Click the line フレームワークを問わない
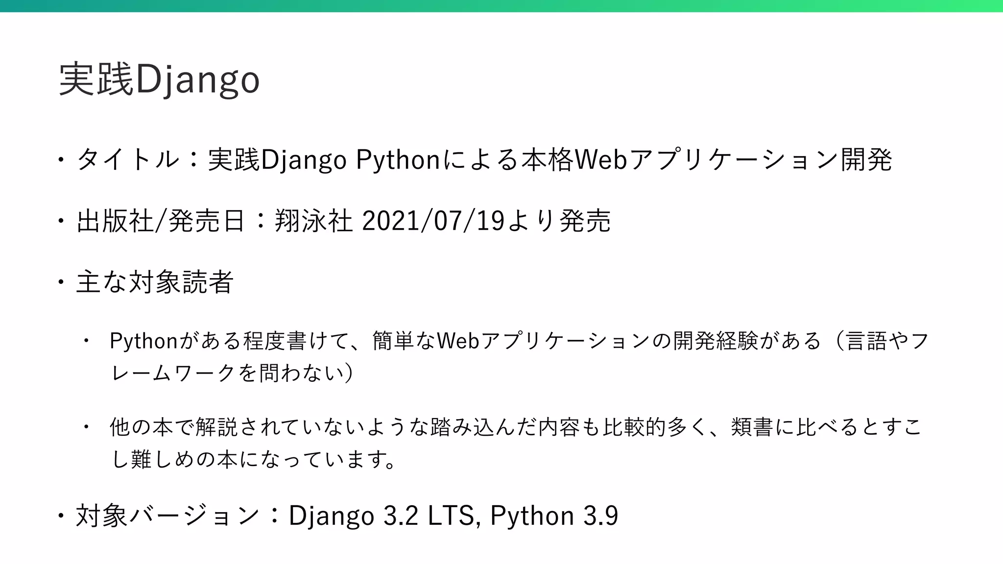1003x564 pixels. (x=231, y=373)
